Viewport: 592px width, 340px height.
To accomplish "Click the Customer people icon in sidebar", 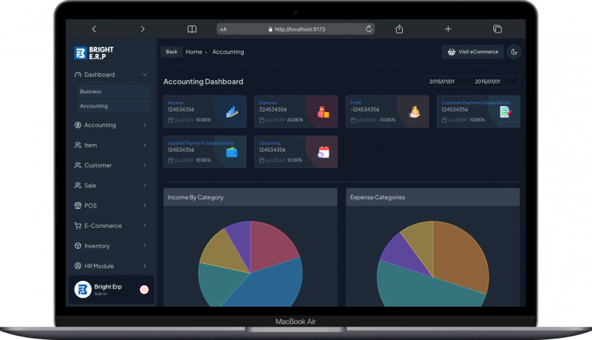I will [x=78, y=165].
